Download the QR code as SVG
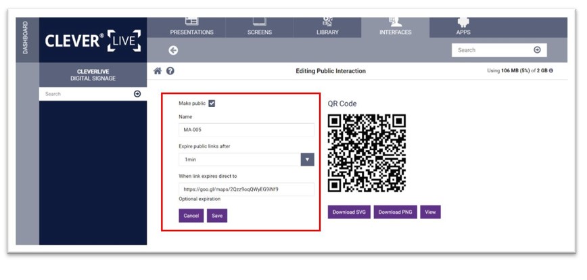Screen dimensions: 587x280 click(349, 212)
